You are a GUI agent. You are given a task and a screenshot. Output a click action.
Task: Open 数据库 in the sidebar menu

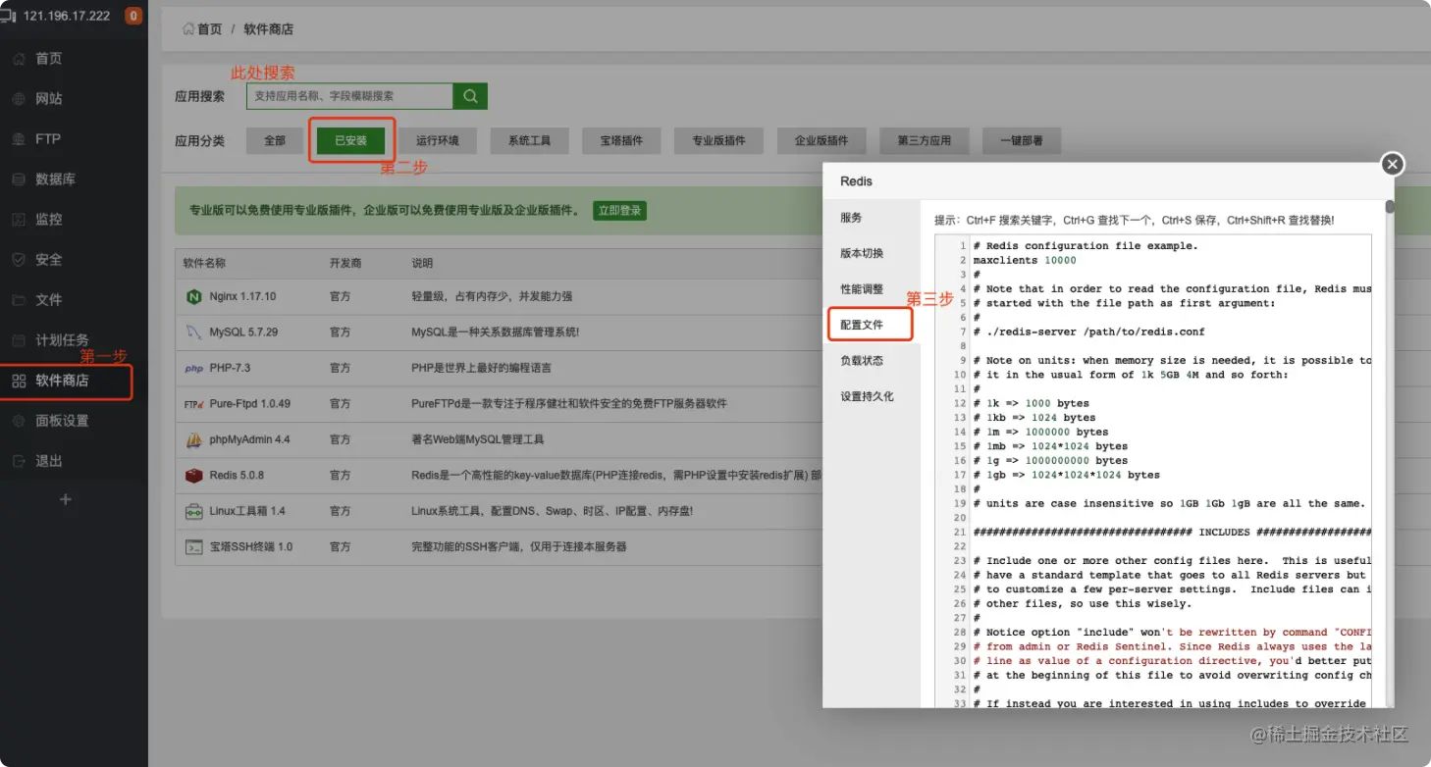coord(55,179)
